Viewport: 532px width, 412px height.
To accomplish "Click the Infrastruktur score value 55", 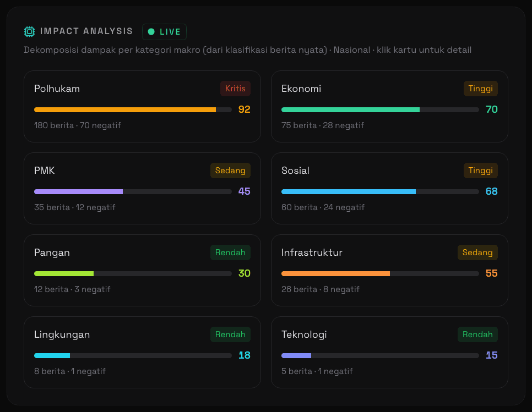I will coord(492,273).
